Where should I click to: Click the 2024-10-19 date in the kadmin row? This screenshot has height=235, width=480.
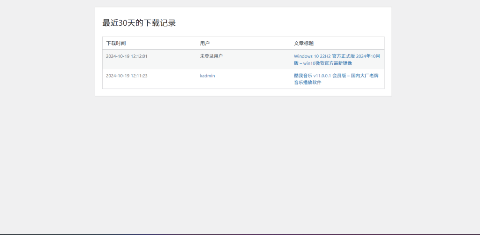[118, 76]
